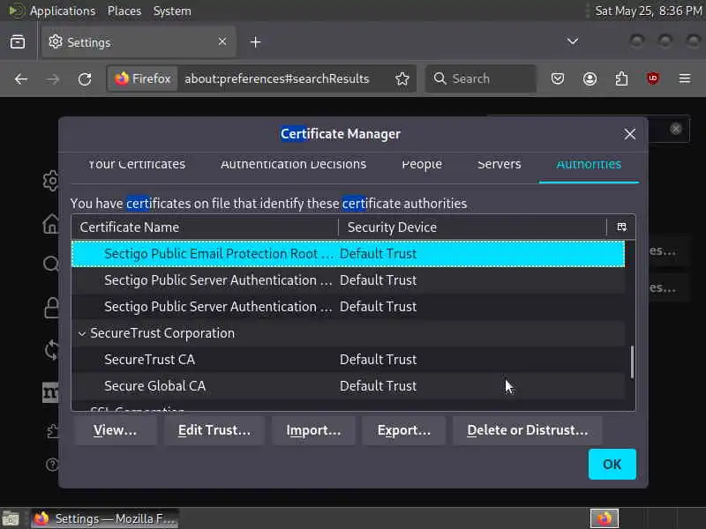The image size is (706, 529).
Task: Select the SecureTrust CA certificate
Action: click(x=348, y=360)
